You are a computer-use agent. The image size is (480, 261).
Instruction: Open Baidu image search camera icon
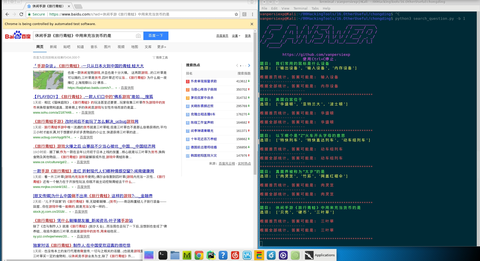pos(138,36)
